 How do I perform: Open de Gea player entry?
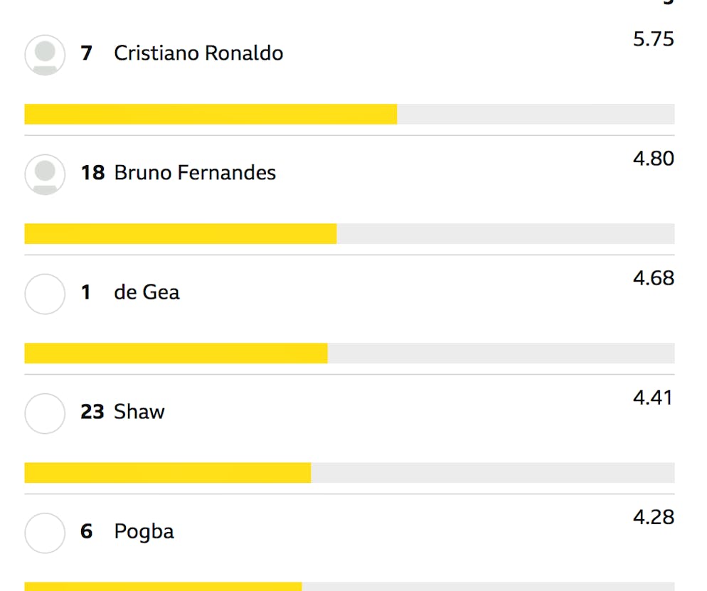(147, 292)
